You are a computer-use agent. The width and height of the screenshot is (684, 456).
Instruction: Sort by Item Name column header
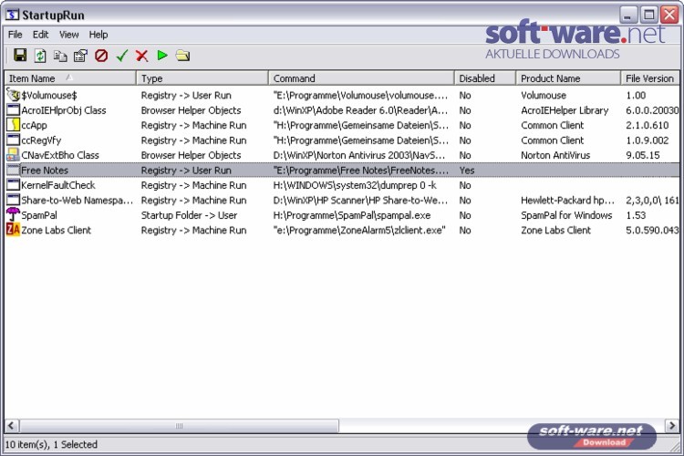coord(70,78)
